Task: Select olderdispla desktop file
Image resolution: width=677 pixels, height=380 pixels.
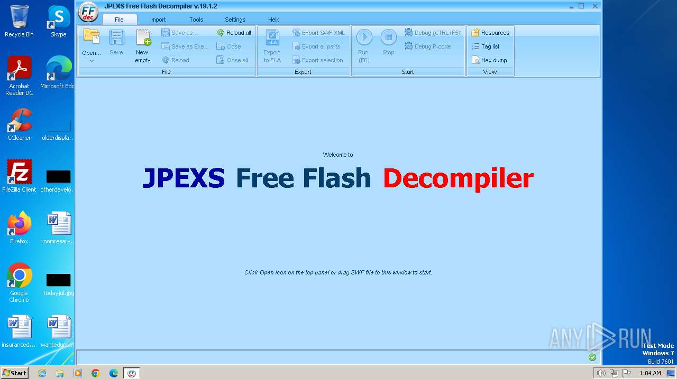Action: pos(58,130)
